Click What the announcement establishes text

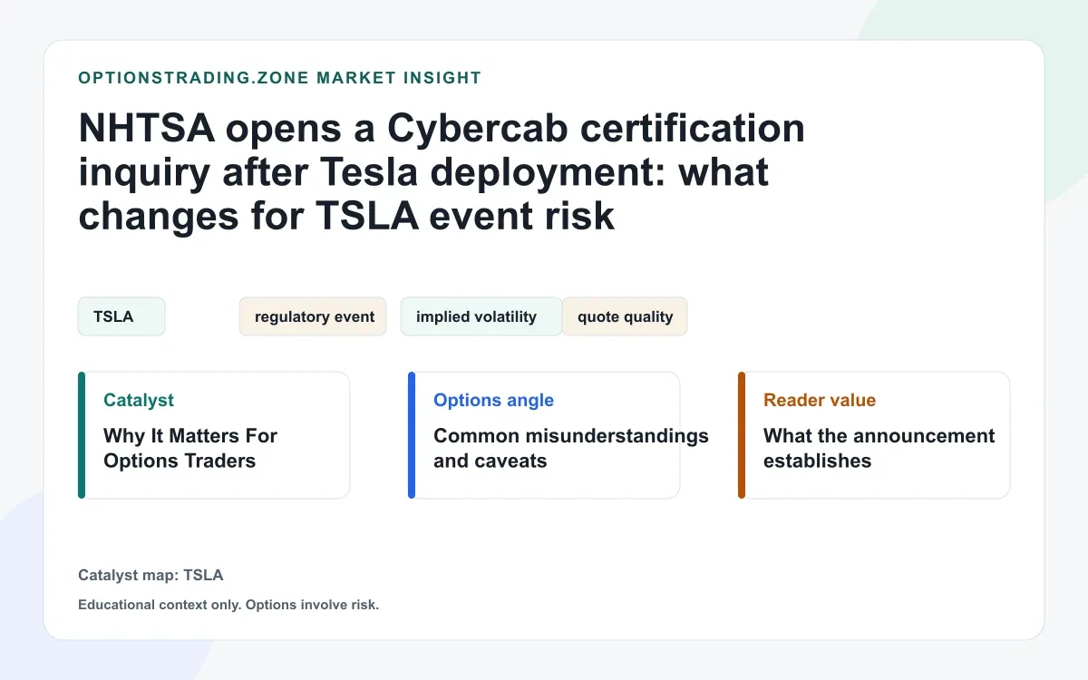click(879, 448)
